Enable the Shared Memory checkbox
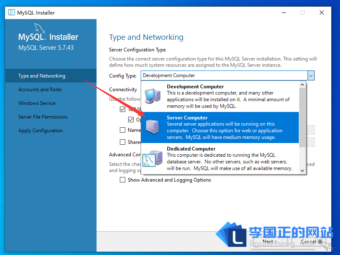Viewport: 340px width, 255px height. click(x=122, y=142)
